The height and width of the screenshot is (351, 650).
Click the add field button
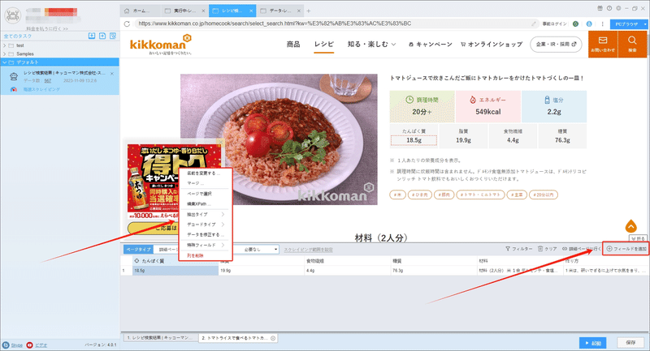click(626, 249)
